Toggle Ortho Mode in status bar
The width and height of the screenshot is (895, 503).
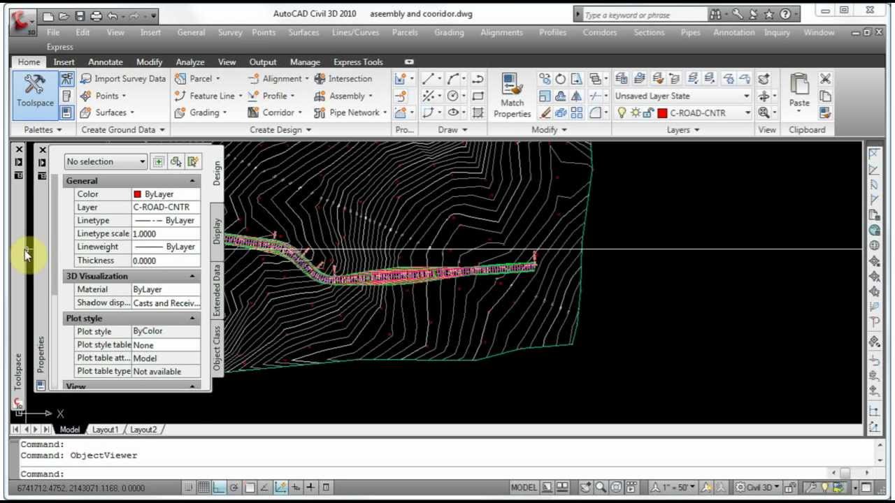pyautogui.click(x=219, y=488)
